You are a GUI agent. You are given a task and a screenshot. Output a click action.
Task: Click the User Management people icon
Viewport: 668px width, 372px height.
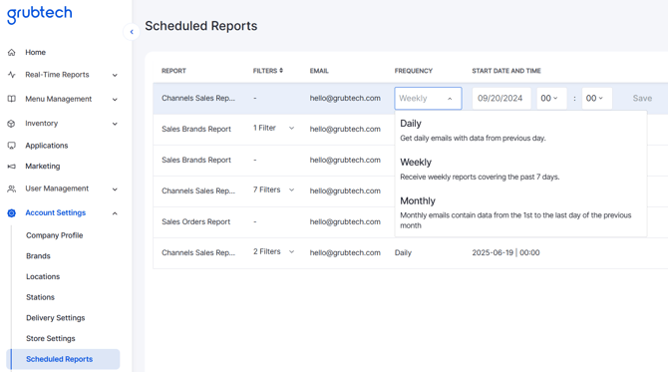point(12,188)
